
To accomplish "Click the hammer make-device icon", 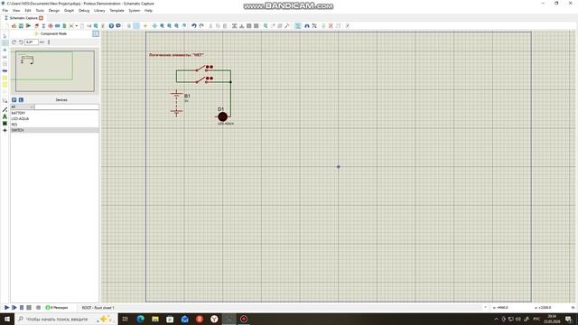I will [287, 26].
